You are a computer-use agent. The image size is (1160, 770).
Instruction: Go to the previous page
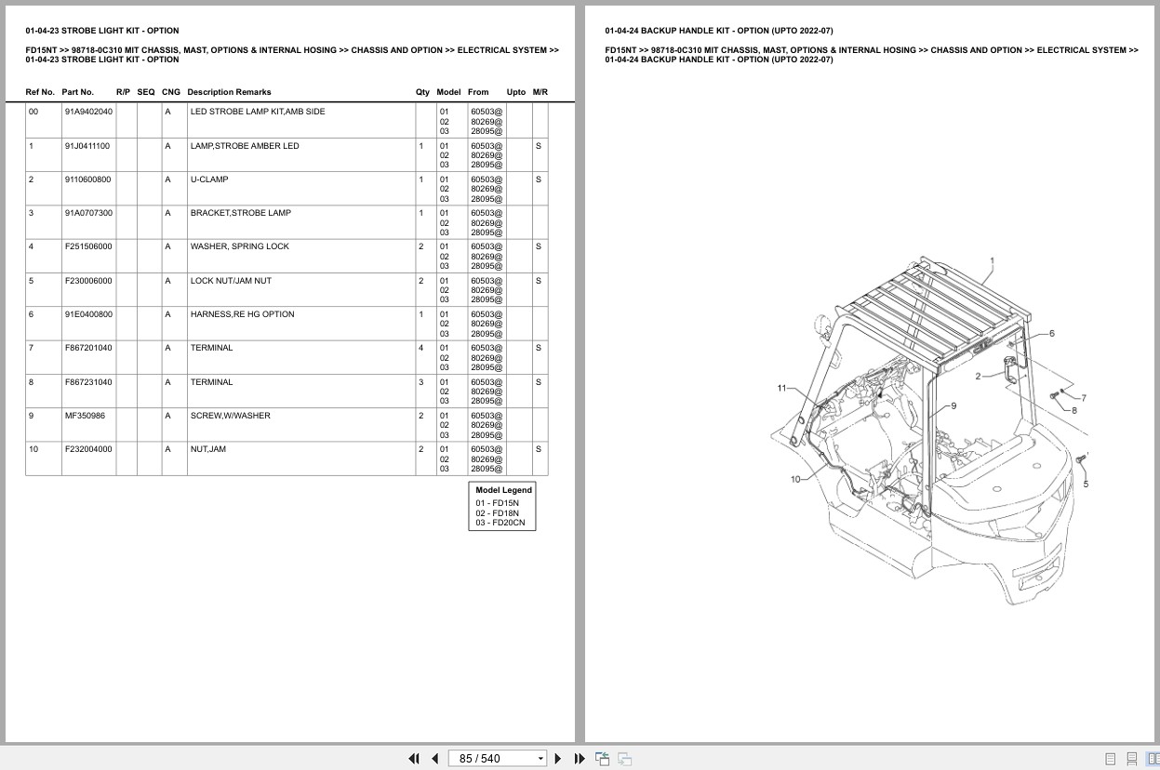[434, 759]
